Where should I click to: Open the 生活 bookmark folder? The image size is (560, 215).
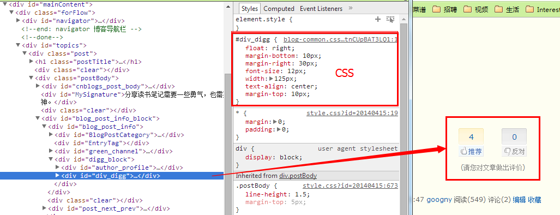[507, 10]
